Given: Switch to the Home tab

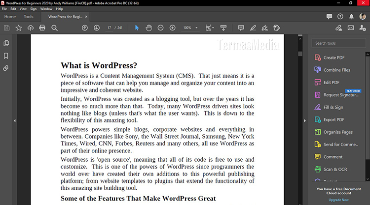Looking at the screenshot, I should tap(10, 17).
